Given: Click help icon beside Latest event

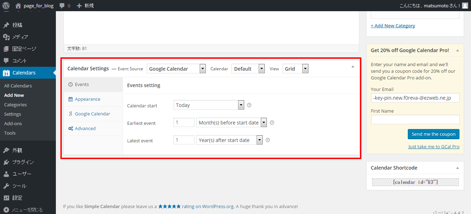Looking at the screenshot, I should tap(268, 140).
